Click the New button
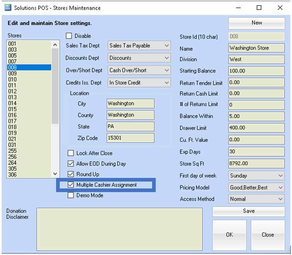 pos(256,23)
